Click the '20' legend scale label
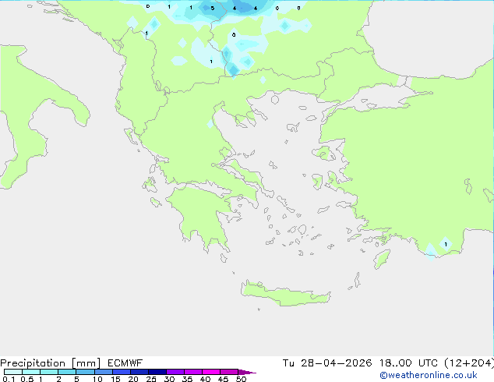 133,379
